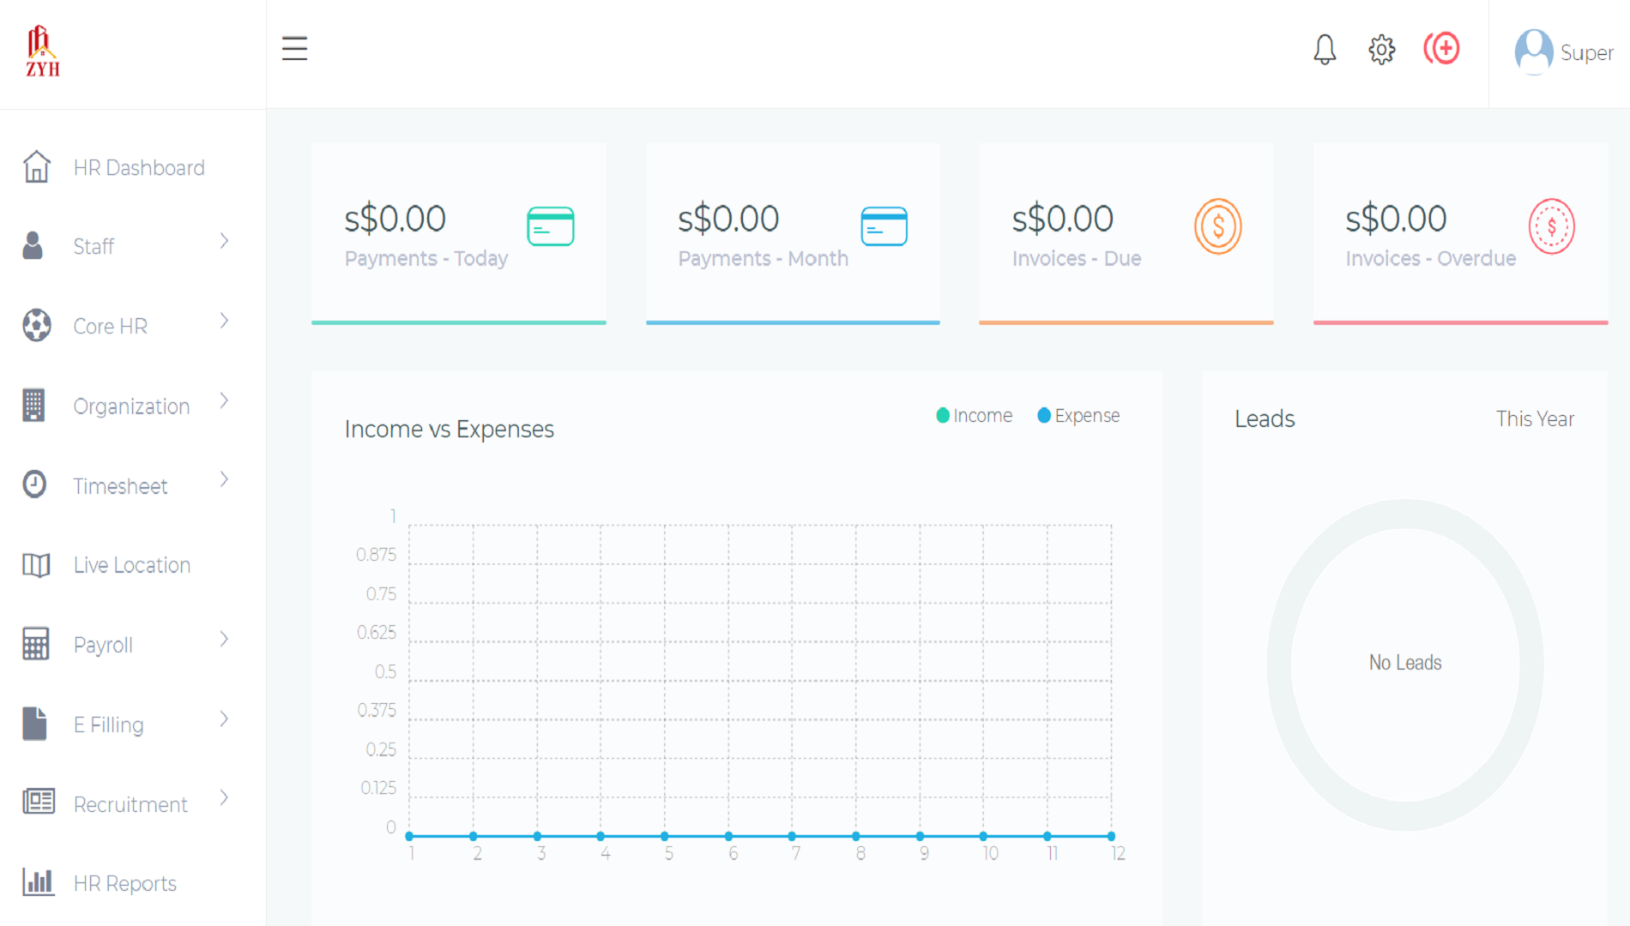Open the Payments - Today card label
This screenshot has height=926, width=1630.
click(x=426, y=258)
